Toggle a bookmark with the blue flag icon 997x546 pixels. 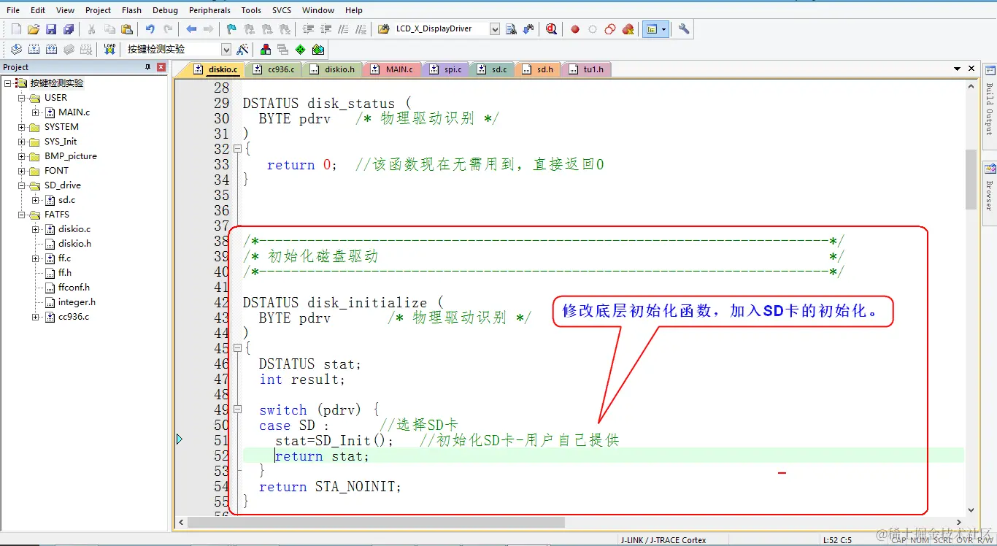(x=231, y=29)
